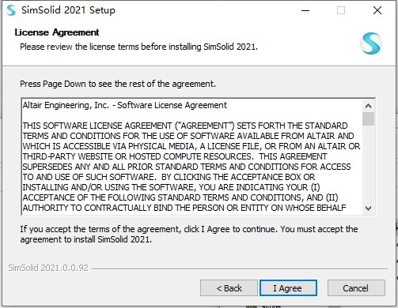Screen dimensions: 398x308
Task: Click the license text scroll down arrow
Action: point(368,208)
